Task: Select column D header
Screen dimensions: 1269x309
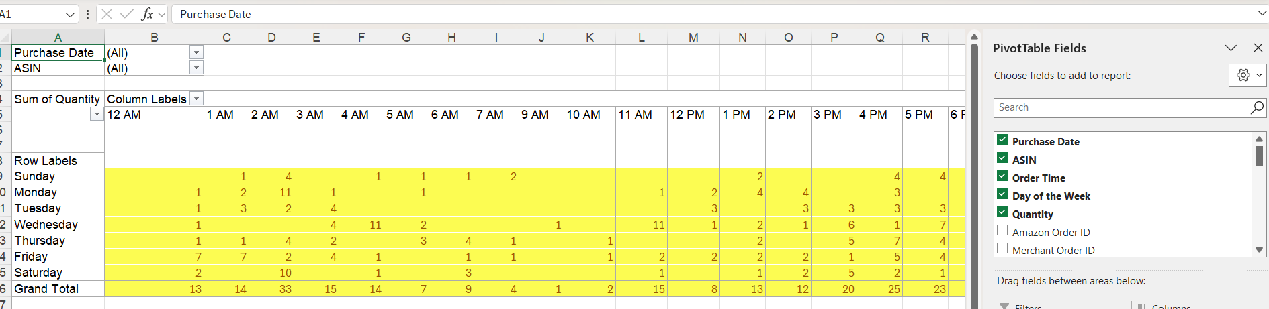Action: pos(271,38)
